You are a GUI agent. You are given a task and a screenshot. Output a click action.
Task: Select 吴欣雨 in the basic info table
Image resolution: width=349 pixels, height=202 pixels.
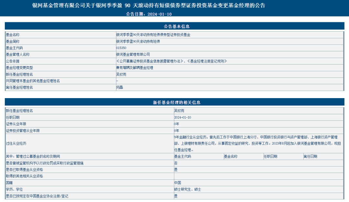[121, 75]
